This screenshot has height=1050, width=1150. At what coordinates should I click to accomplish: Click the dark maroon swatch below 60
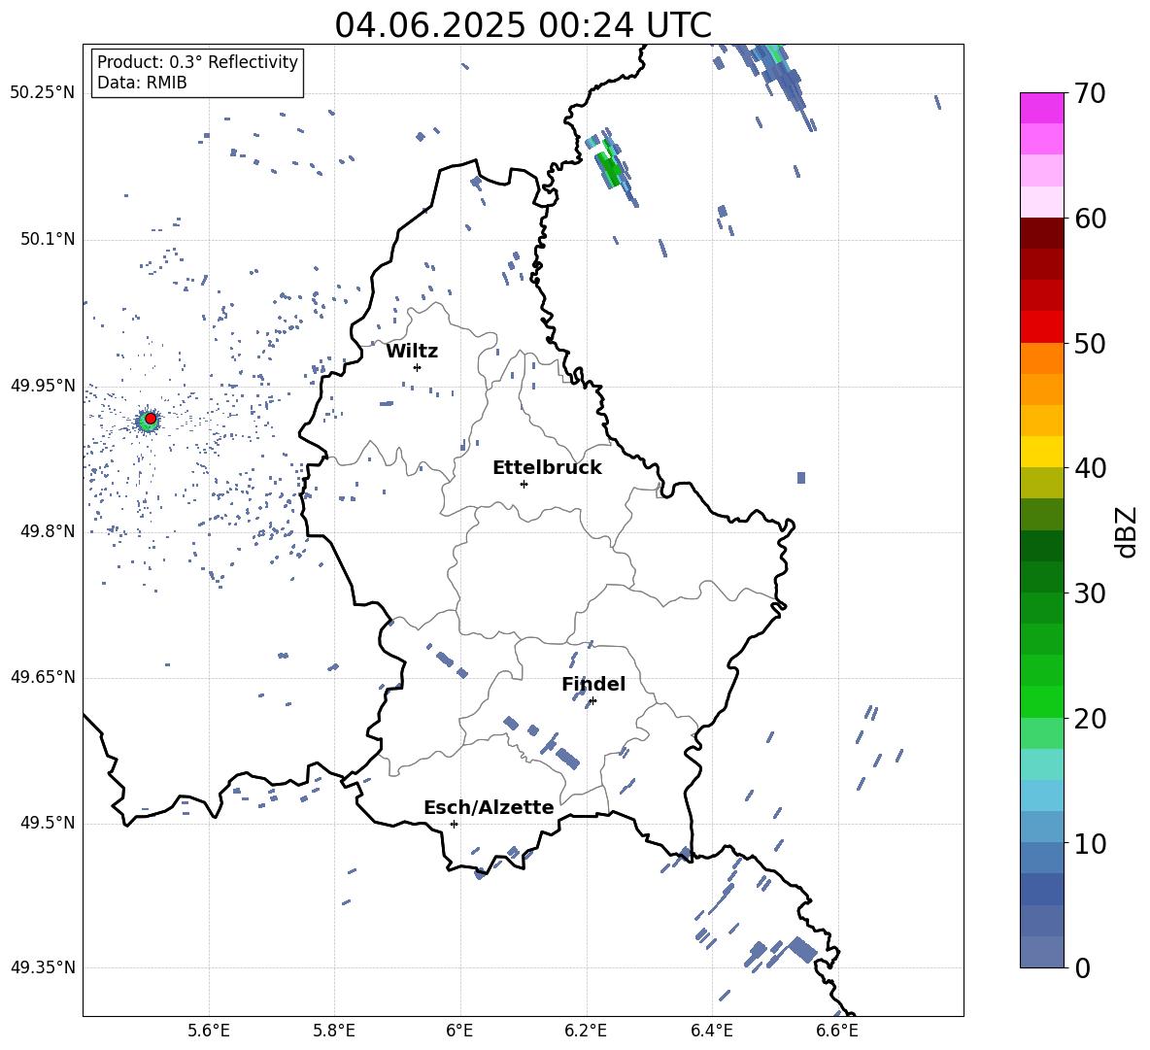pyautogui.click(x=1041, y=233)
